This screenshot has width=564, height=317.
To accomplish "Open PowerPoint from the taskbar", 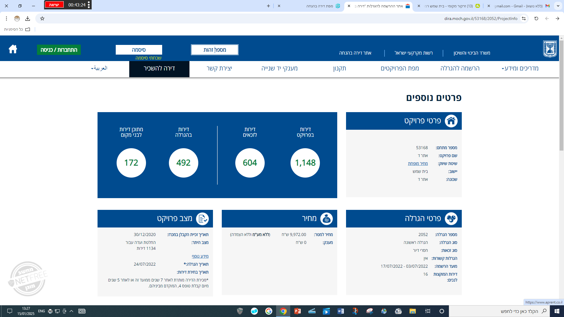I will point(297,311).
